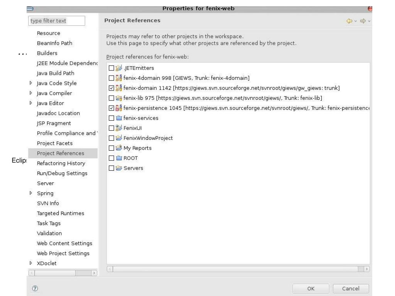Select the SVN Info page
395x296 pixels.
click(x=48, y=203)
